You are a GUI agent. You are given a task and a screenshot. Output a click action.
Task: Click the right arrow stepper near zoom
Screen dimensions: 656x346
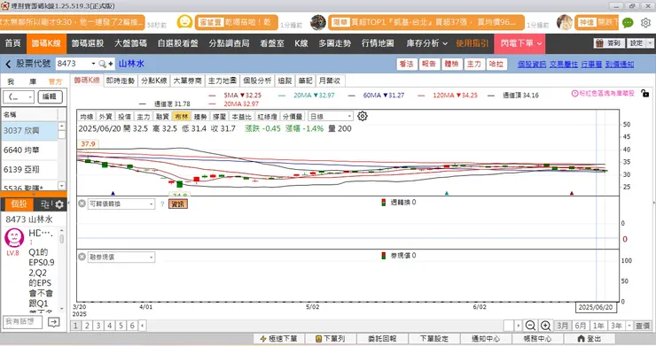point(519,326)
